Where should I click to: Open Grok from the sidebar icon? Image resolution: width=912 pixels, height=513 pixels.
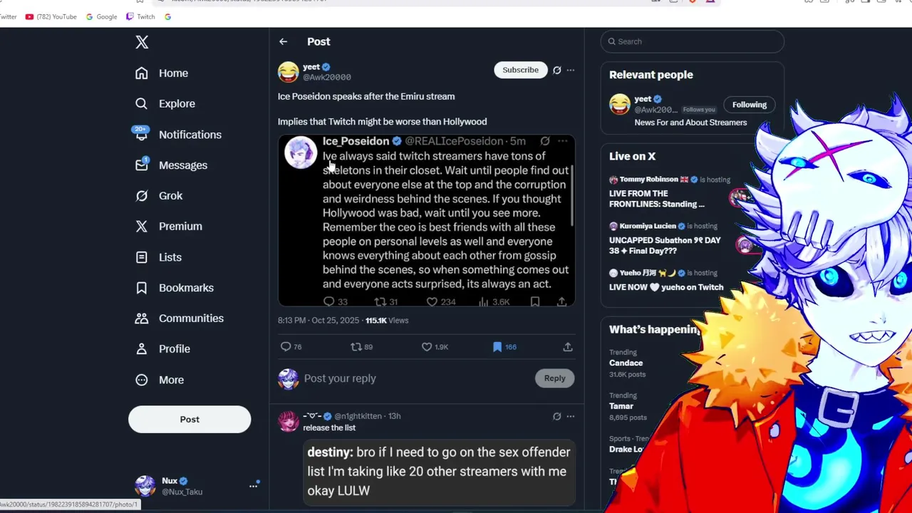(142, 196)
